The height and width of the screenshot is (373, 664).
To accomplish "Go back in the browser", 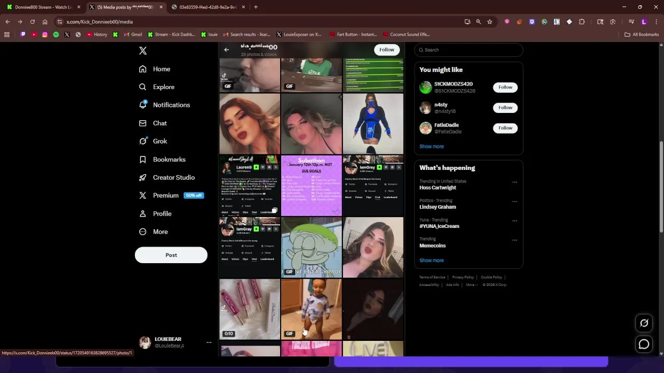I will (x=7, y=22).
